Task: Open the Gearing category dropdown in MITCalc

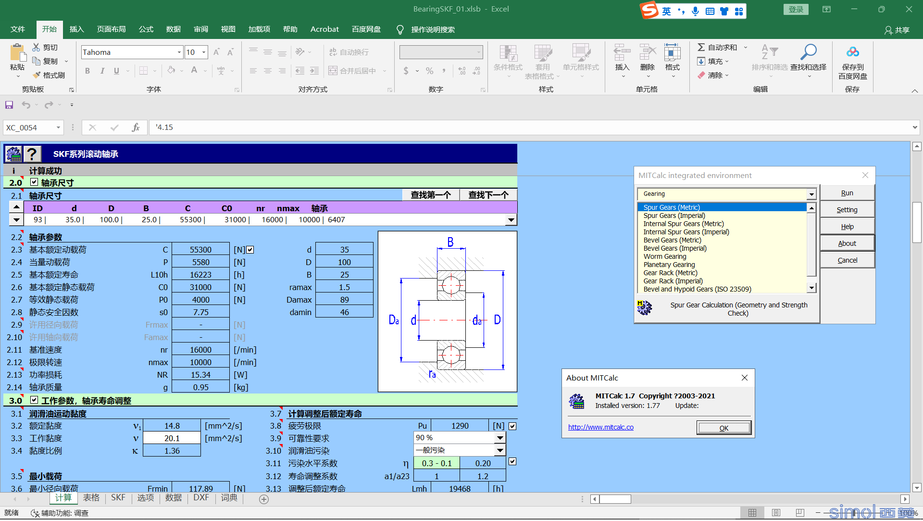Action: click(x=811, y=194)
